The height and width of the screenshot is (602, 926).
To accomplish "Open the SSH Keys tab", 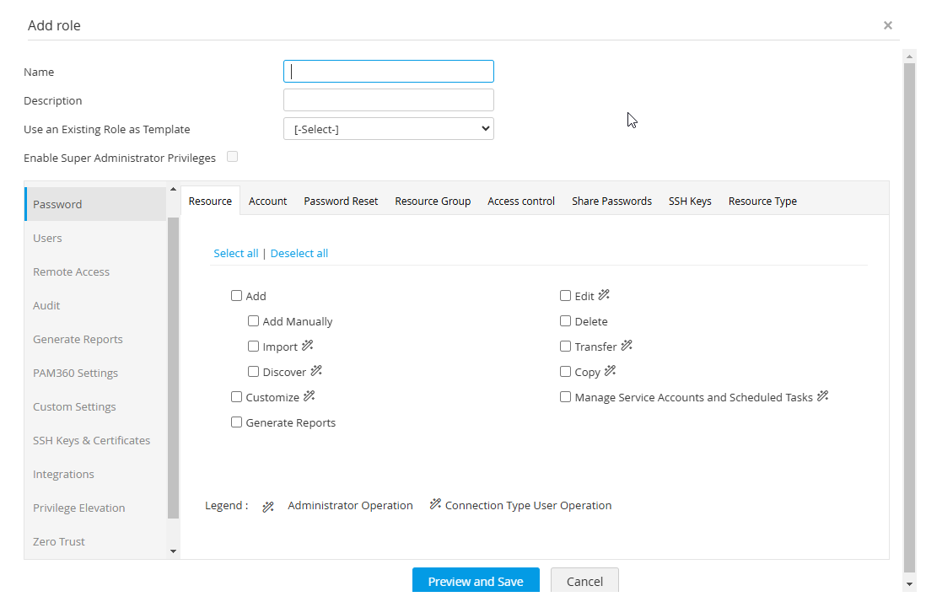I will [690, 202].
